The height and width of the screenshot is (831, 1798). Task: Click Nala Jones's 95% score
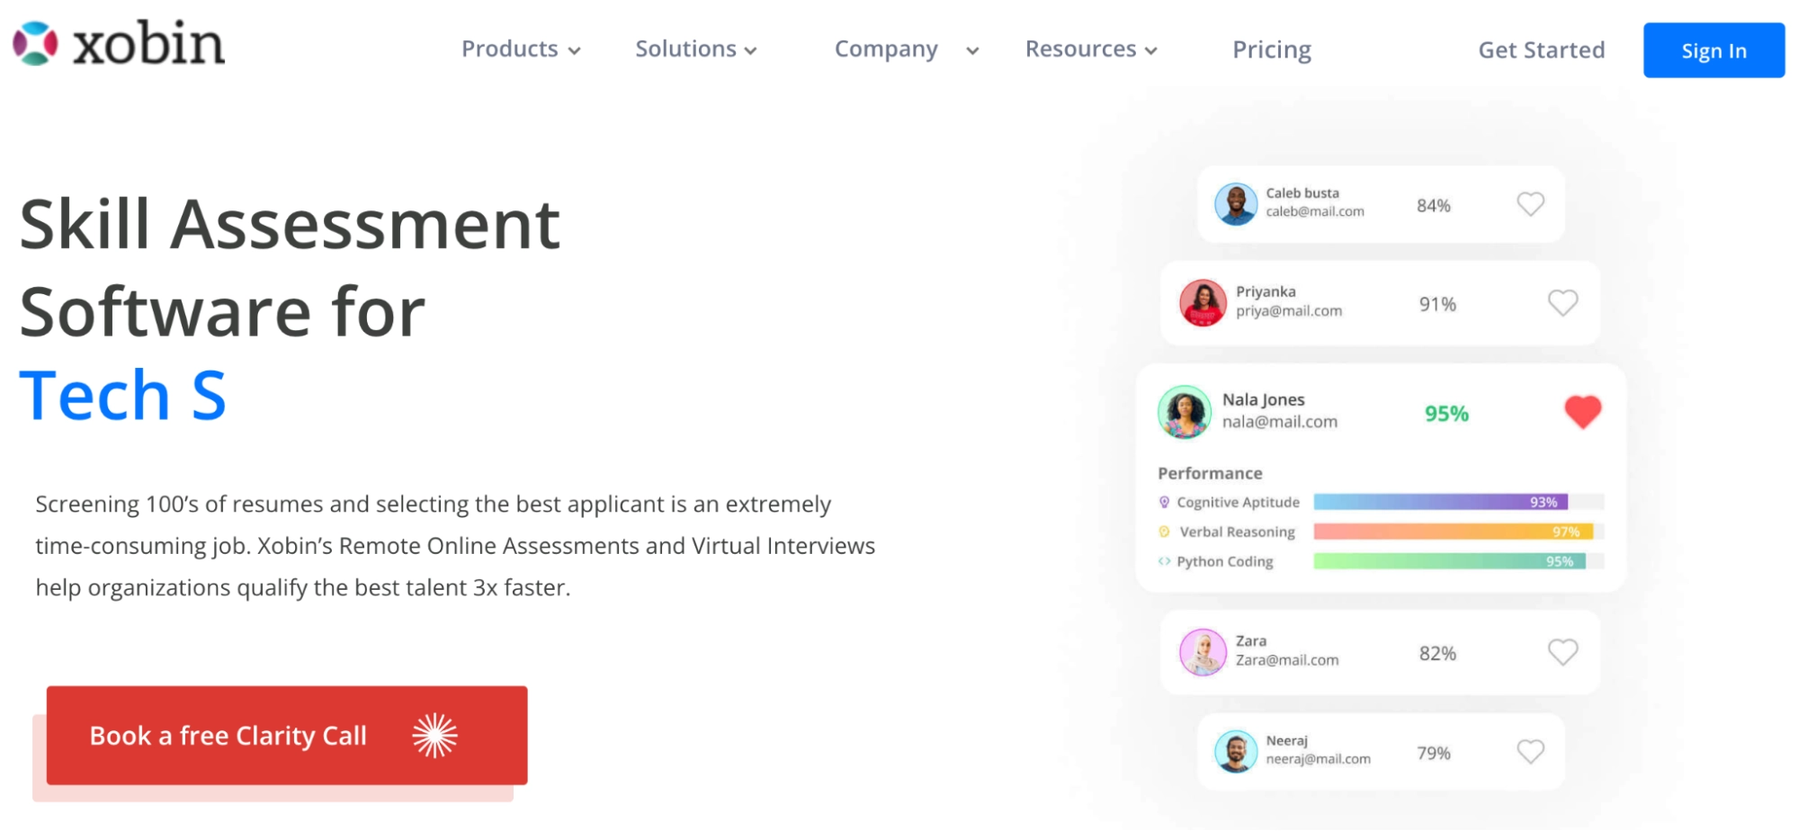point(1446,414)
